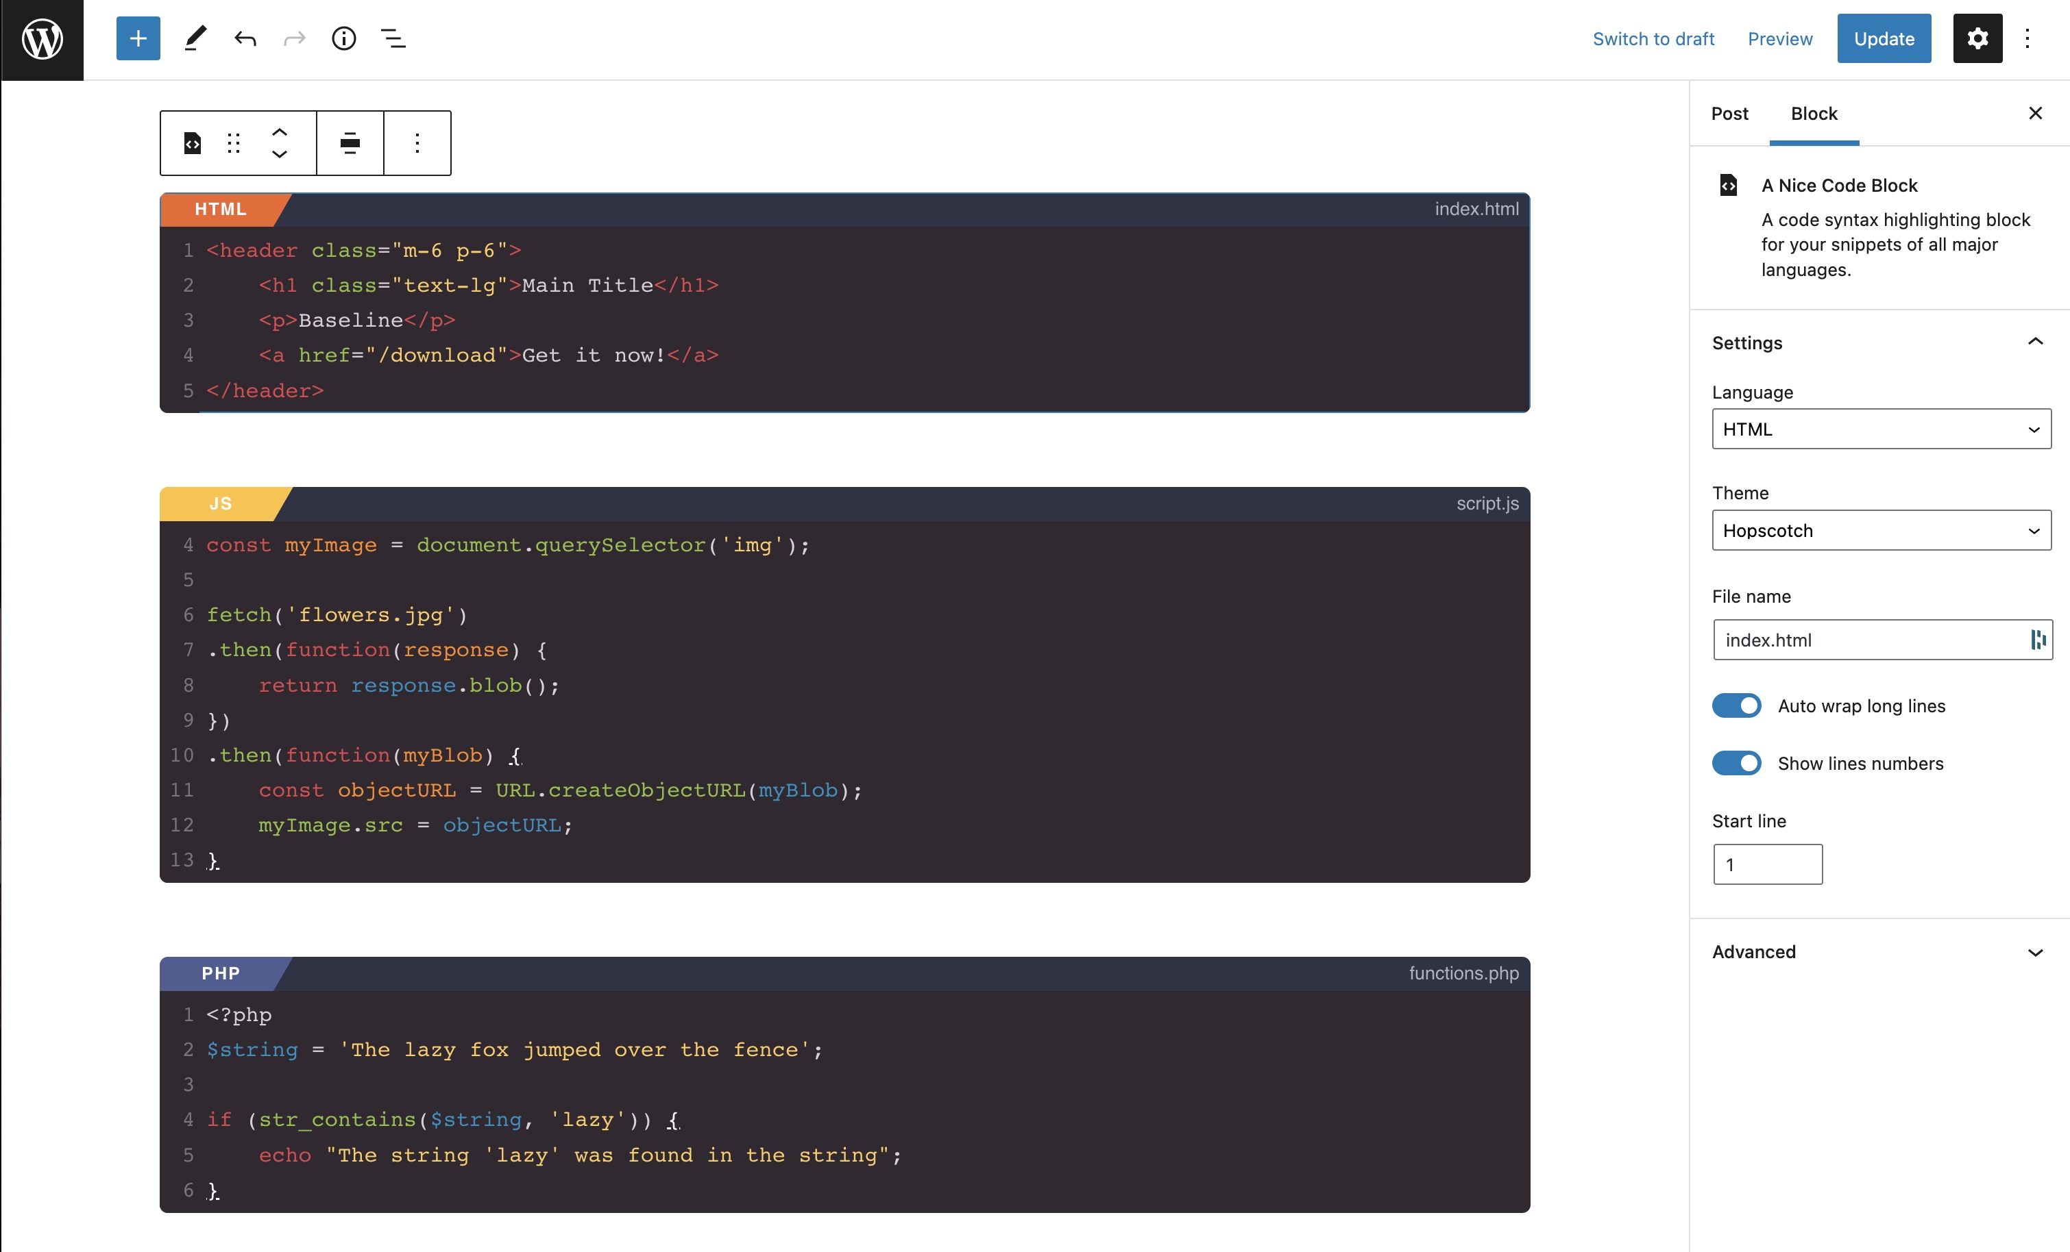Open the Language dropdown
The image size is (2070, 1252).
[1879, 429]
